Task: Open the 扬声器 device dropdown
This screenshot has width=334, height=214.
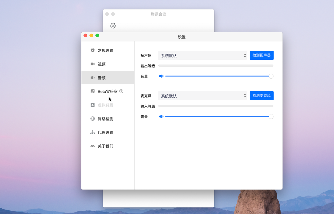Action: pos(202,55)
